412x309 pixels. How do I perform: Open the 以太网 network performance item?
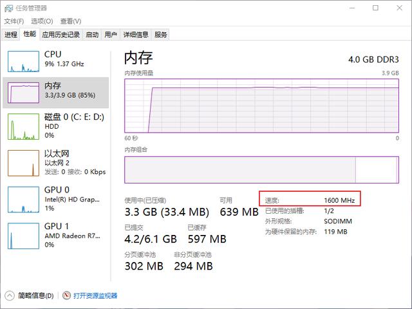56,163
